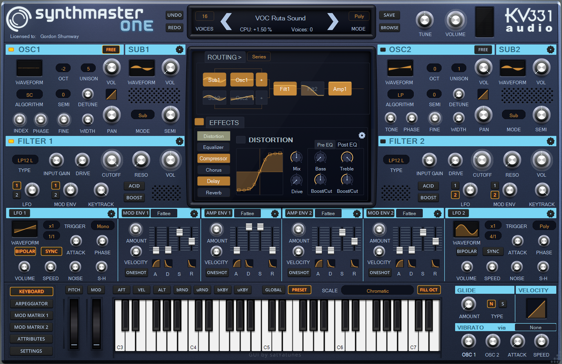This screenshot has width=562, height=364.
Task: Toggle LFO 1 BIPOLAR button
Action: coord(25,252)
